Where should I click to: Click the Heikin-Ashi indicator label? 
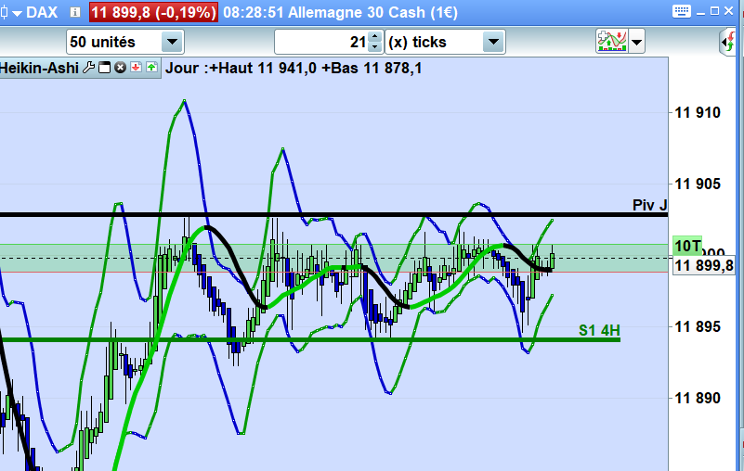coord(39,69)
